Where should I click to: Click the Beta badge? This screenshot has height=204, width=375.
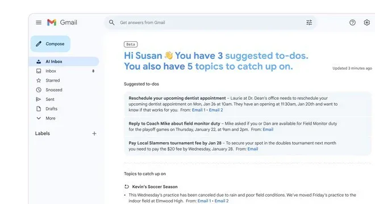click(x=131, y=44)
